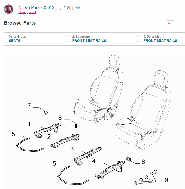Click the upper adjustment bar numbered 5
This screenshot has height=189, width=185.
(30, 145)
